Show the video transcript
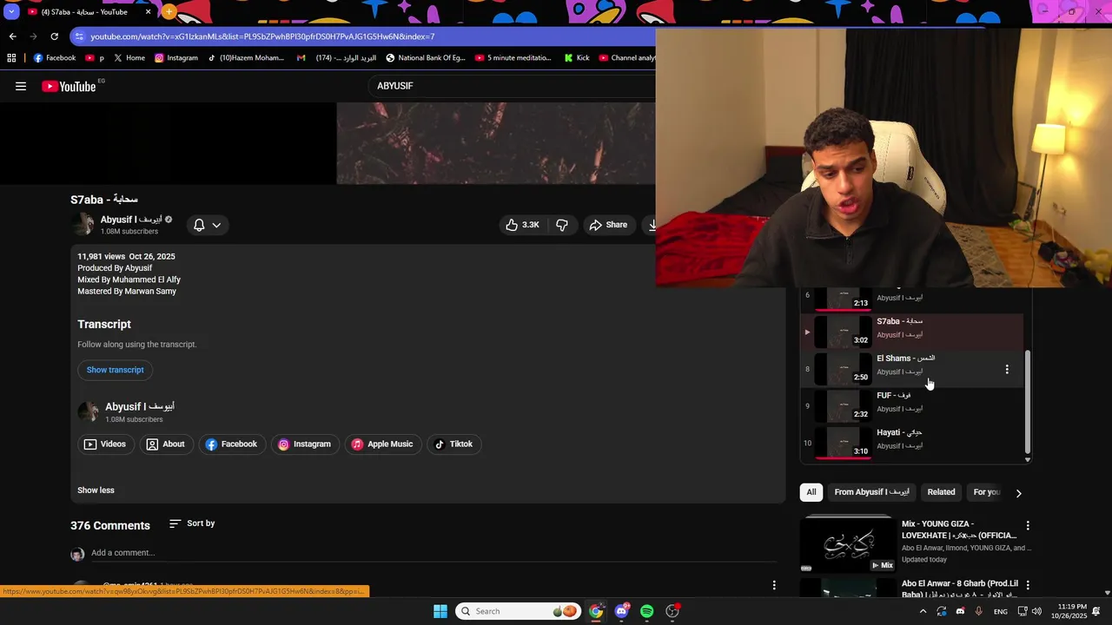 [115, 370]
